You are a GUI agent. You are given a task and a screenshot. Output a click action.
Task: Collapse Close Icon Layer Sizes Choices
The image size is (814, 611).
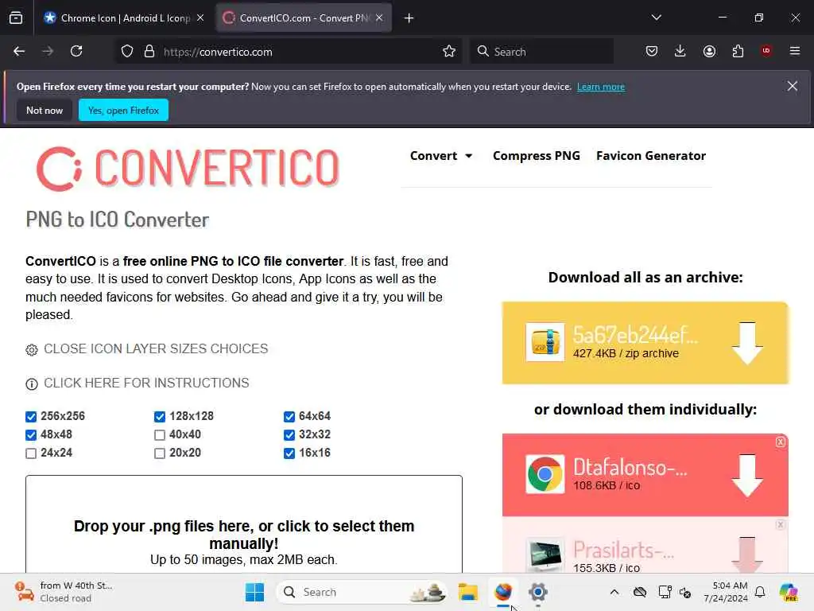[x=156, y=348]
